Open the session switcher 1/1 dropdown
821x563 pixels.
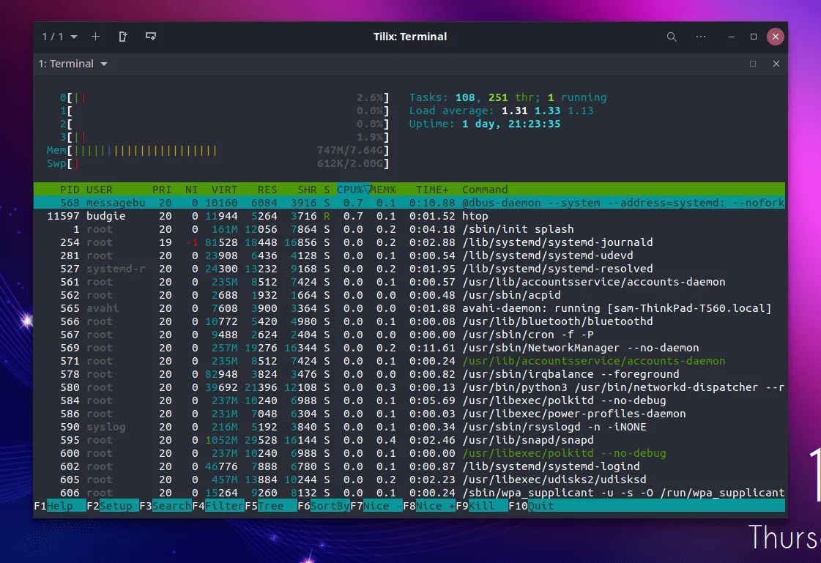[x=59, y=37]
